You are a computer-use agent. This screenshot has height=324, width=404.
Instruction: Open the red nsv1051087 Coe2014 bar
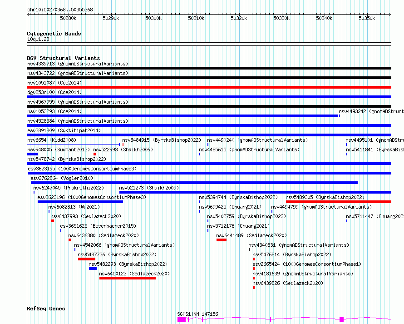pos(209,87)
